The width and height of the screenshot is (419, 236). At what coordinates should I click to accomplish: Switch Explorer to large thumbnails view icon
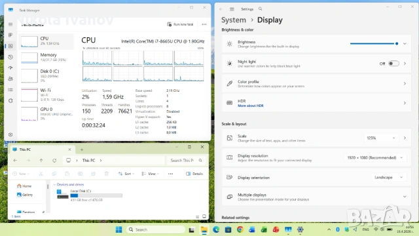tap(204, 216)
